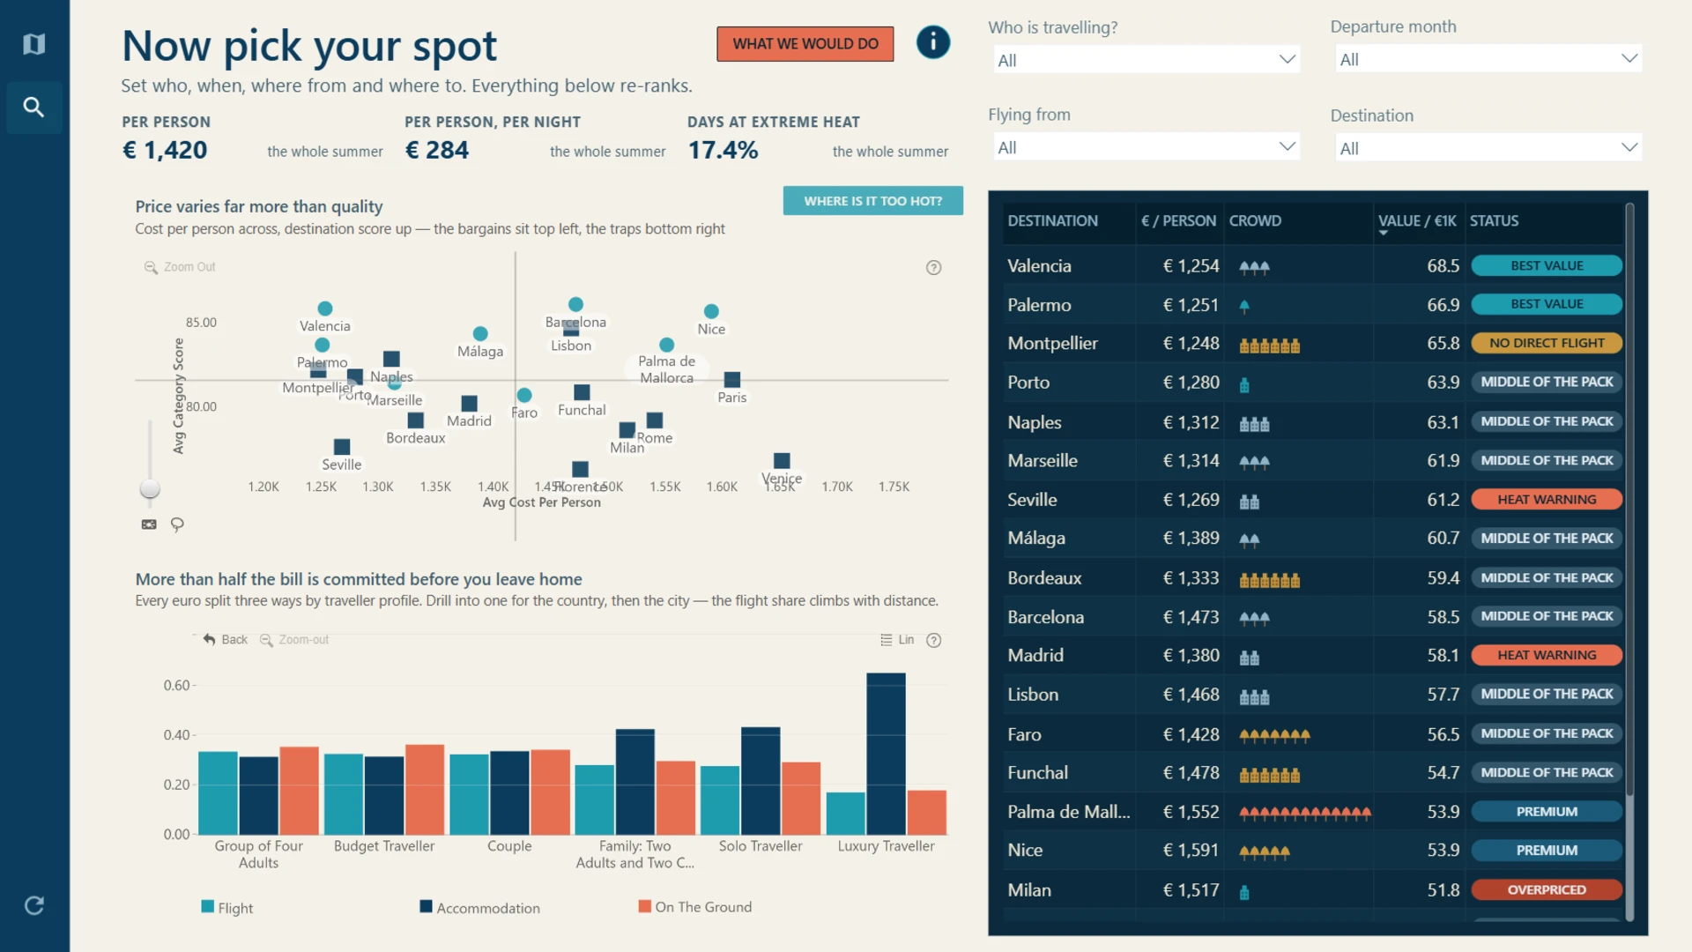
Task: Open the map page icon in the sidebar
Action: [x=33, y=44]
